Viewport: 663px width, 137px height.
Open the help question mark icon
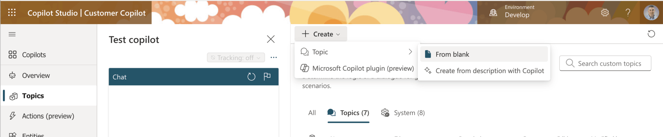pos(628,13)
